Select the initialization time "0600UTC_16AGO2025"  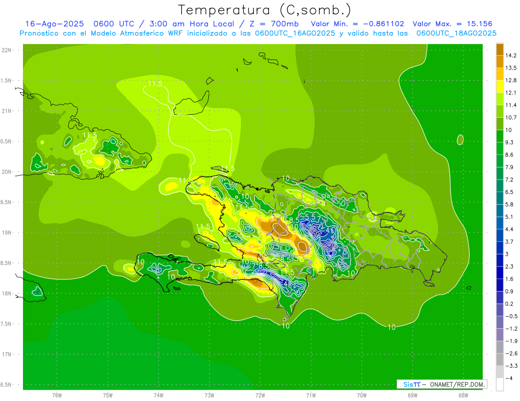click(x=295, y=33)
